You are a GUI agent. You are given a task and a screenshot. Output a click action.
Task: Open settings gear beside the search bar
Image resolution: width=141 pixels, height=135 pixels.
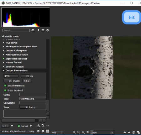[48, 30]
